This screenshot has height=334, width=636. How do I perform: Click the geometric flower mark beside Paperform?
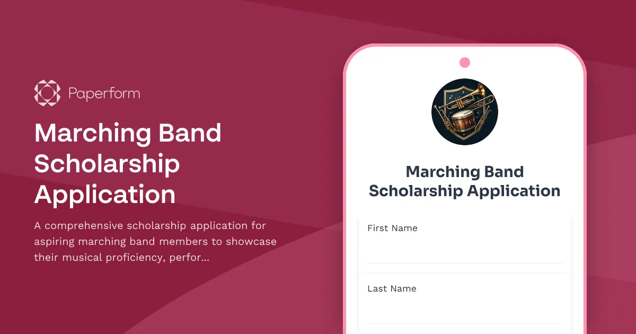point(47,93)
